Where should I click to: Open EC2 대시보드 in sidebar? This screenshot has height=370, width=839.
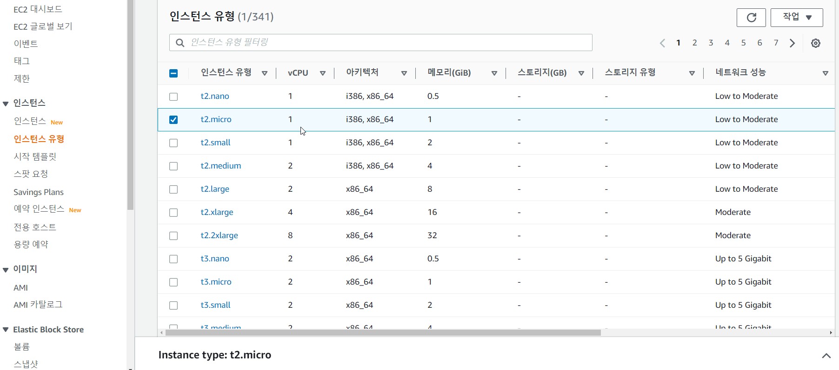pyautogui.click(x=38, y=9)
